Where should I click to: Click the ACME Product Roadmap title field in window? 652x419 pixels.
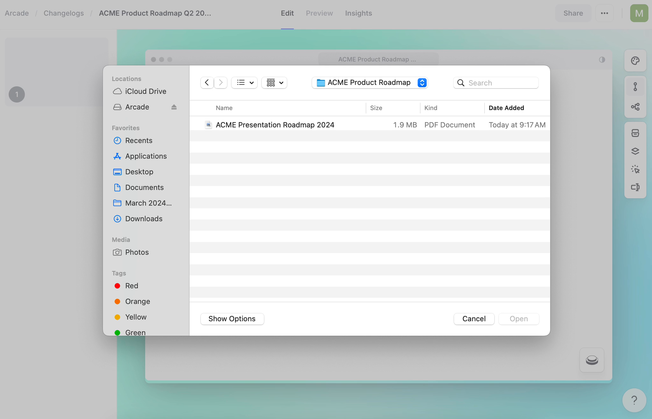(378, 59)
